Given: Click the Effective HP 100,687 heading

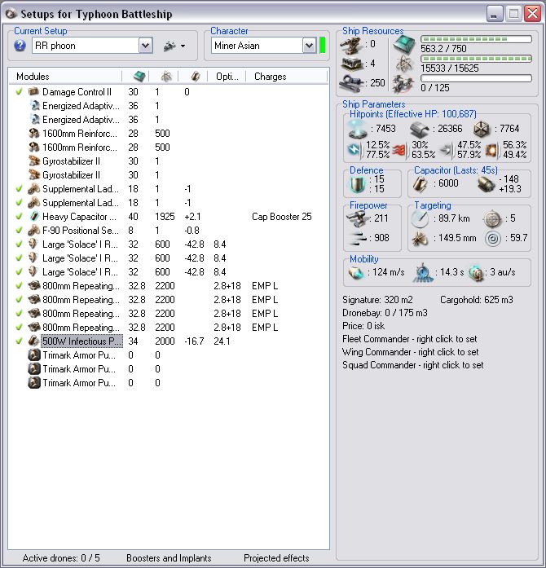Looking at the screenshot, I should [413, 114].
